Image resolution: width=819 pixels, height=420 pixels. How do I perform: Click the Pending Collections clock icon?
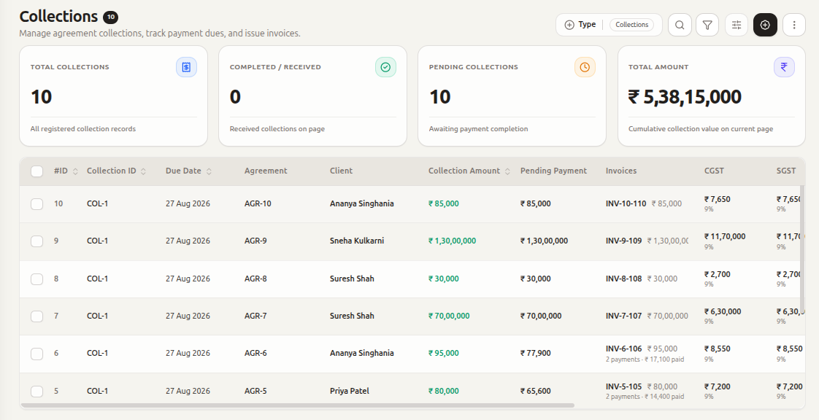point(585,67)
